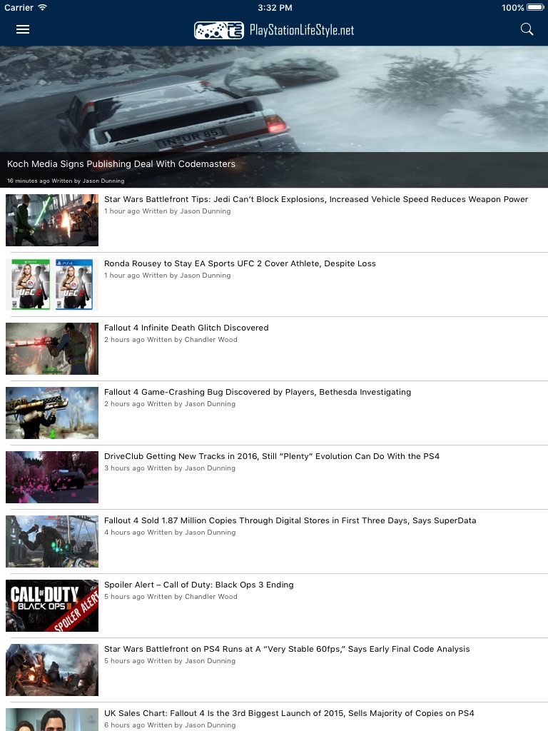Click Battlefront Tips byline '1 hour ago'

(167, 211)
